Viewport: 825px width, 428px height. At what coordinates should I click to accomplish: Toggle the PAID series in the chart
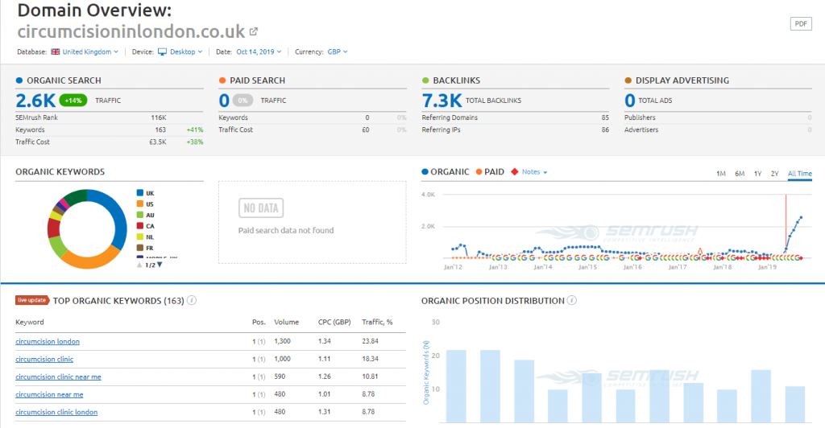click(x=491, y=172)
